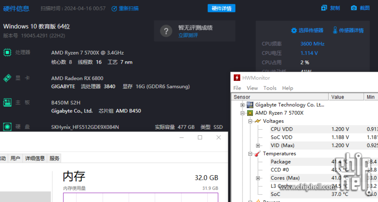Image resolution: width=378 pixels, height=202 pixels.
Task: Click the 截图 screenshot label
Action: click(365, 8)
